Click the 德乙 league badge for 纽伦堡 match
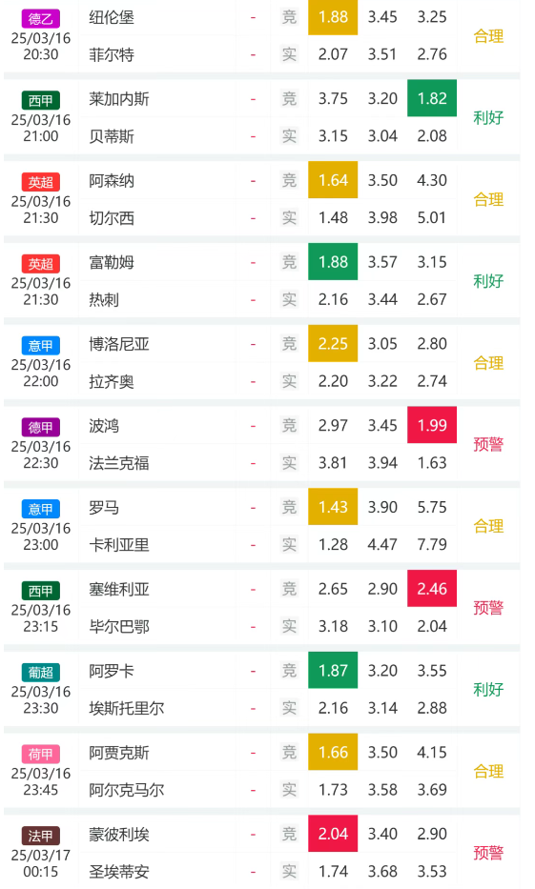535x889 pixels. (40, 19)
